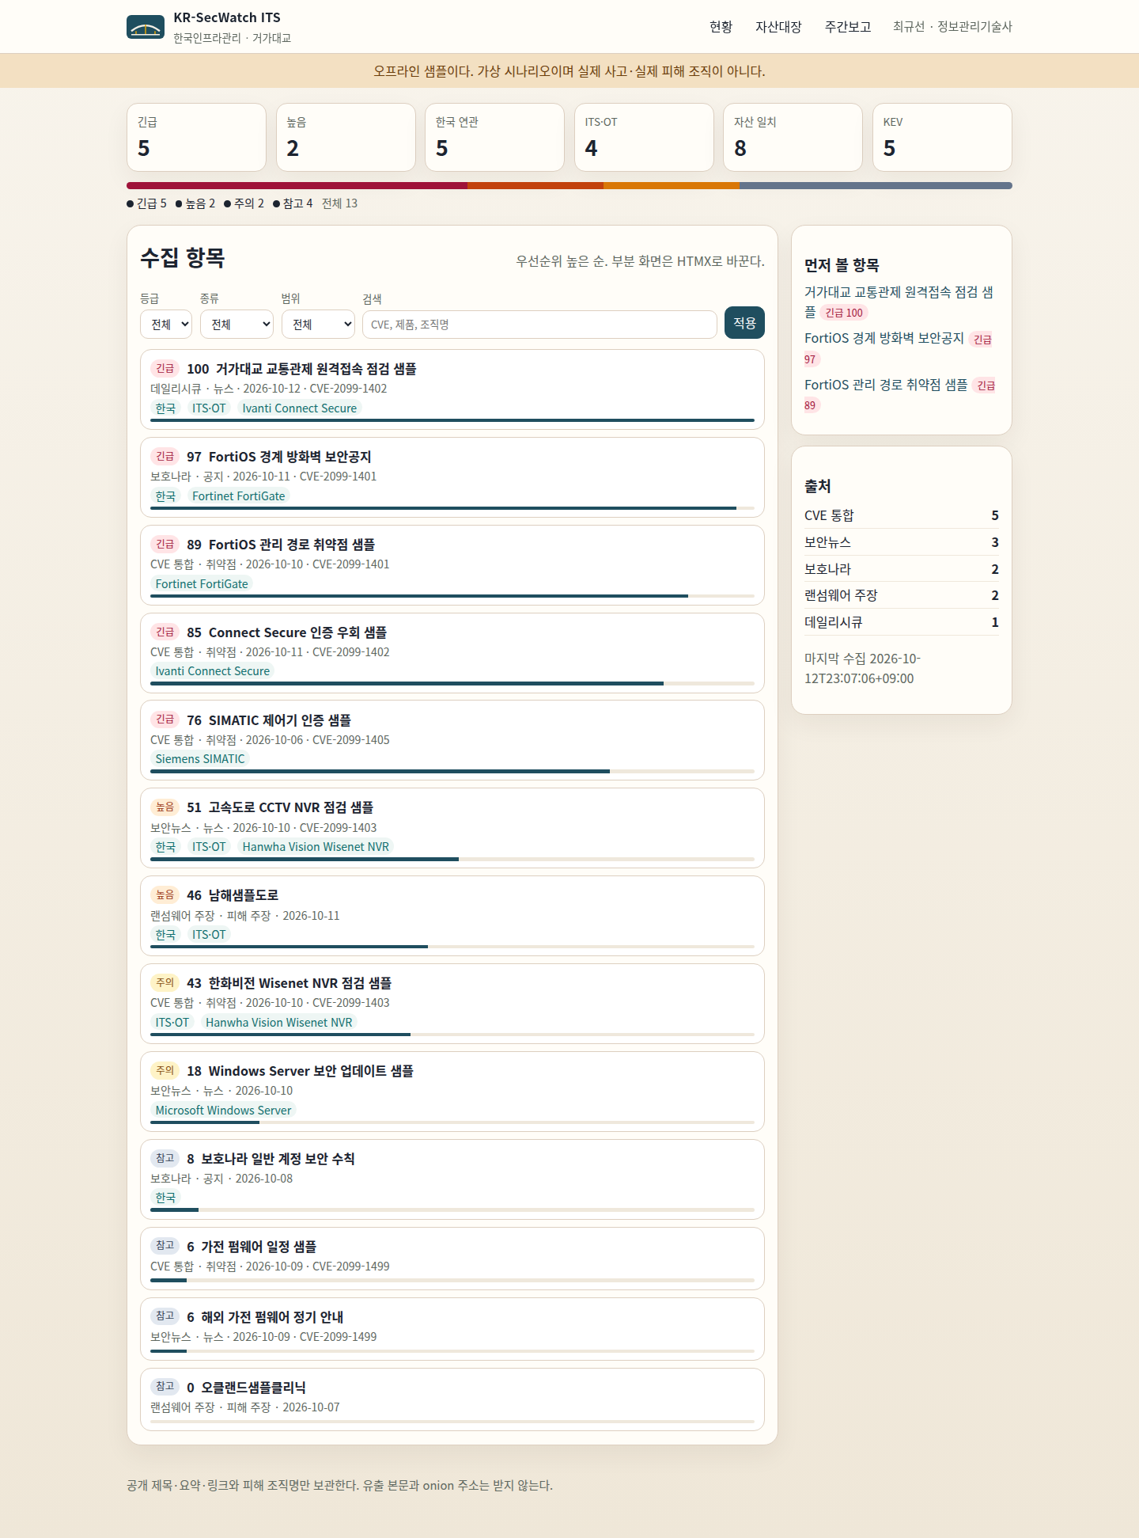The width and height of the screenshot is (1139, 1538).
Task: Select item 100 거가대교 교통관제 원격접속 점검 샘플
Action: pos(452,389)
